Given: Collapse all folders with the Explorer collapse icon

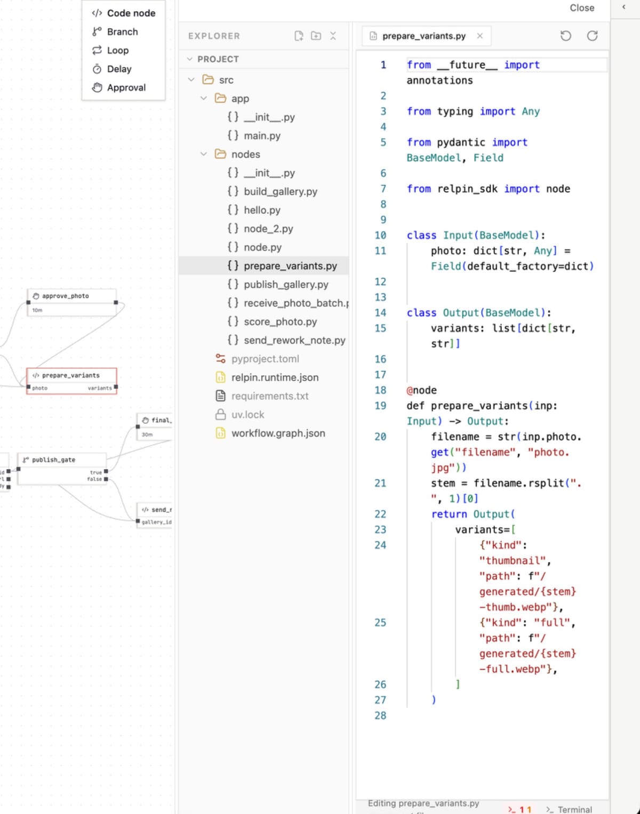Looking at the screenshot, I should pyautogui.click(x=333, y=36).
